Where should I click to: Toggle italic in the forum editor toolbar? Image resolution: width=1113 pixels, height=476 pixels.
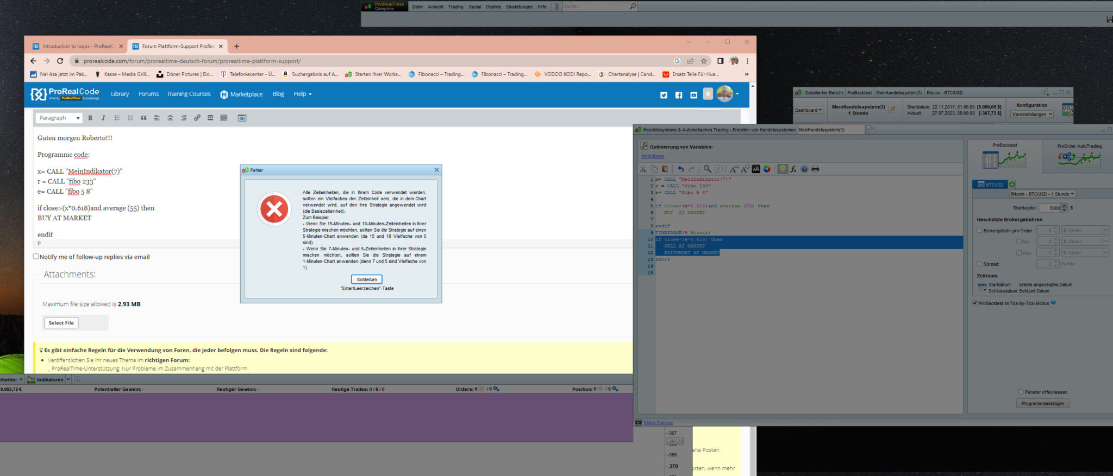click(103, 118)
